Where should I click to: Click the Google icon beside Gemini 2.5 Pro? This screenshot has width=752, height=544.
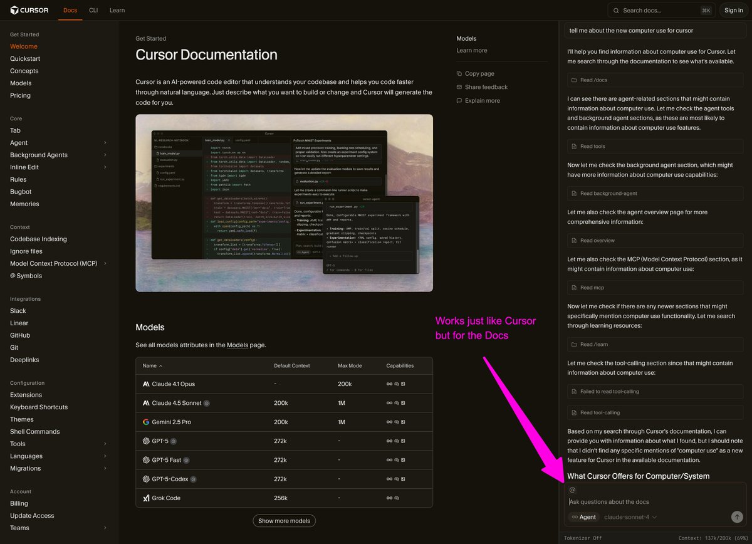(x=146, y=422)
